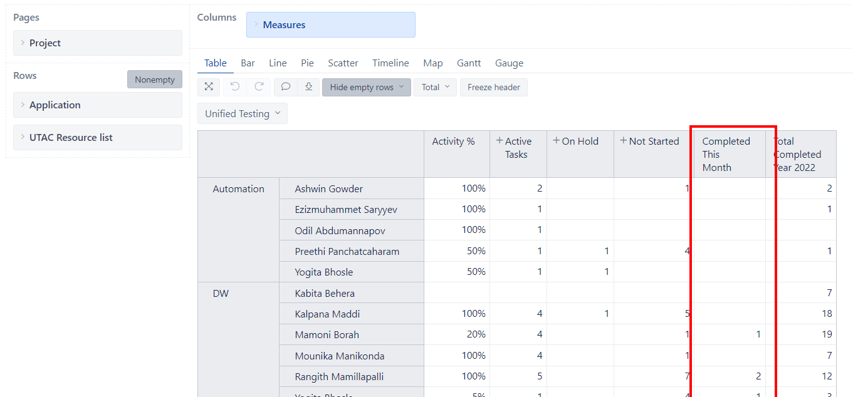Click the Mamoni Borah row

pos(352,334)
